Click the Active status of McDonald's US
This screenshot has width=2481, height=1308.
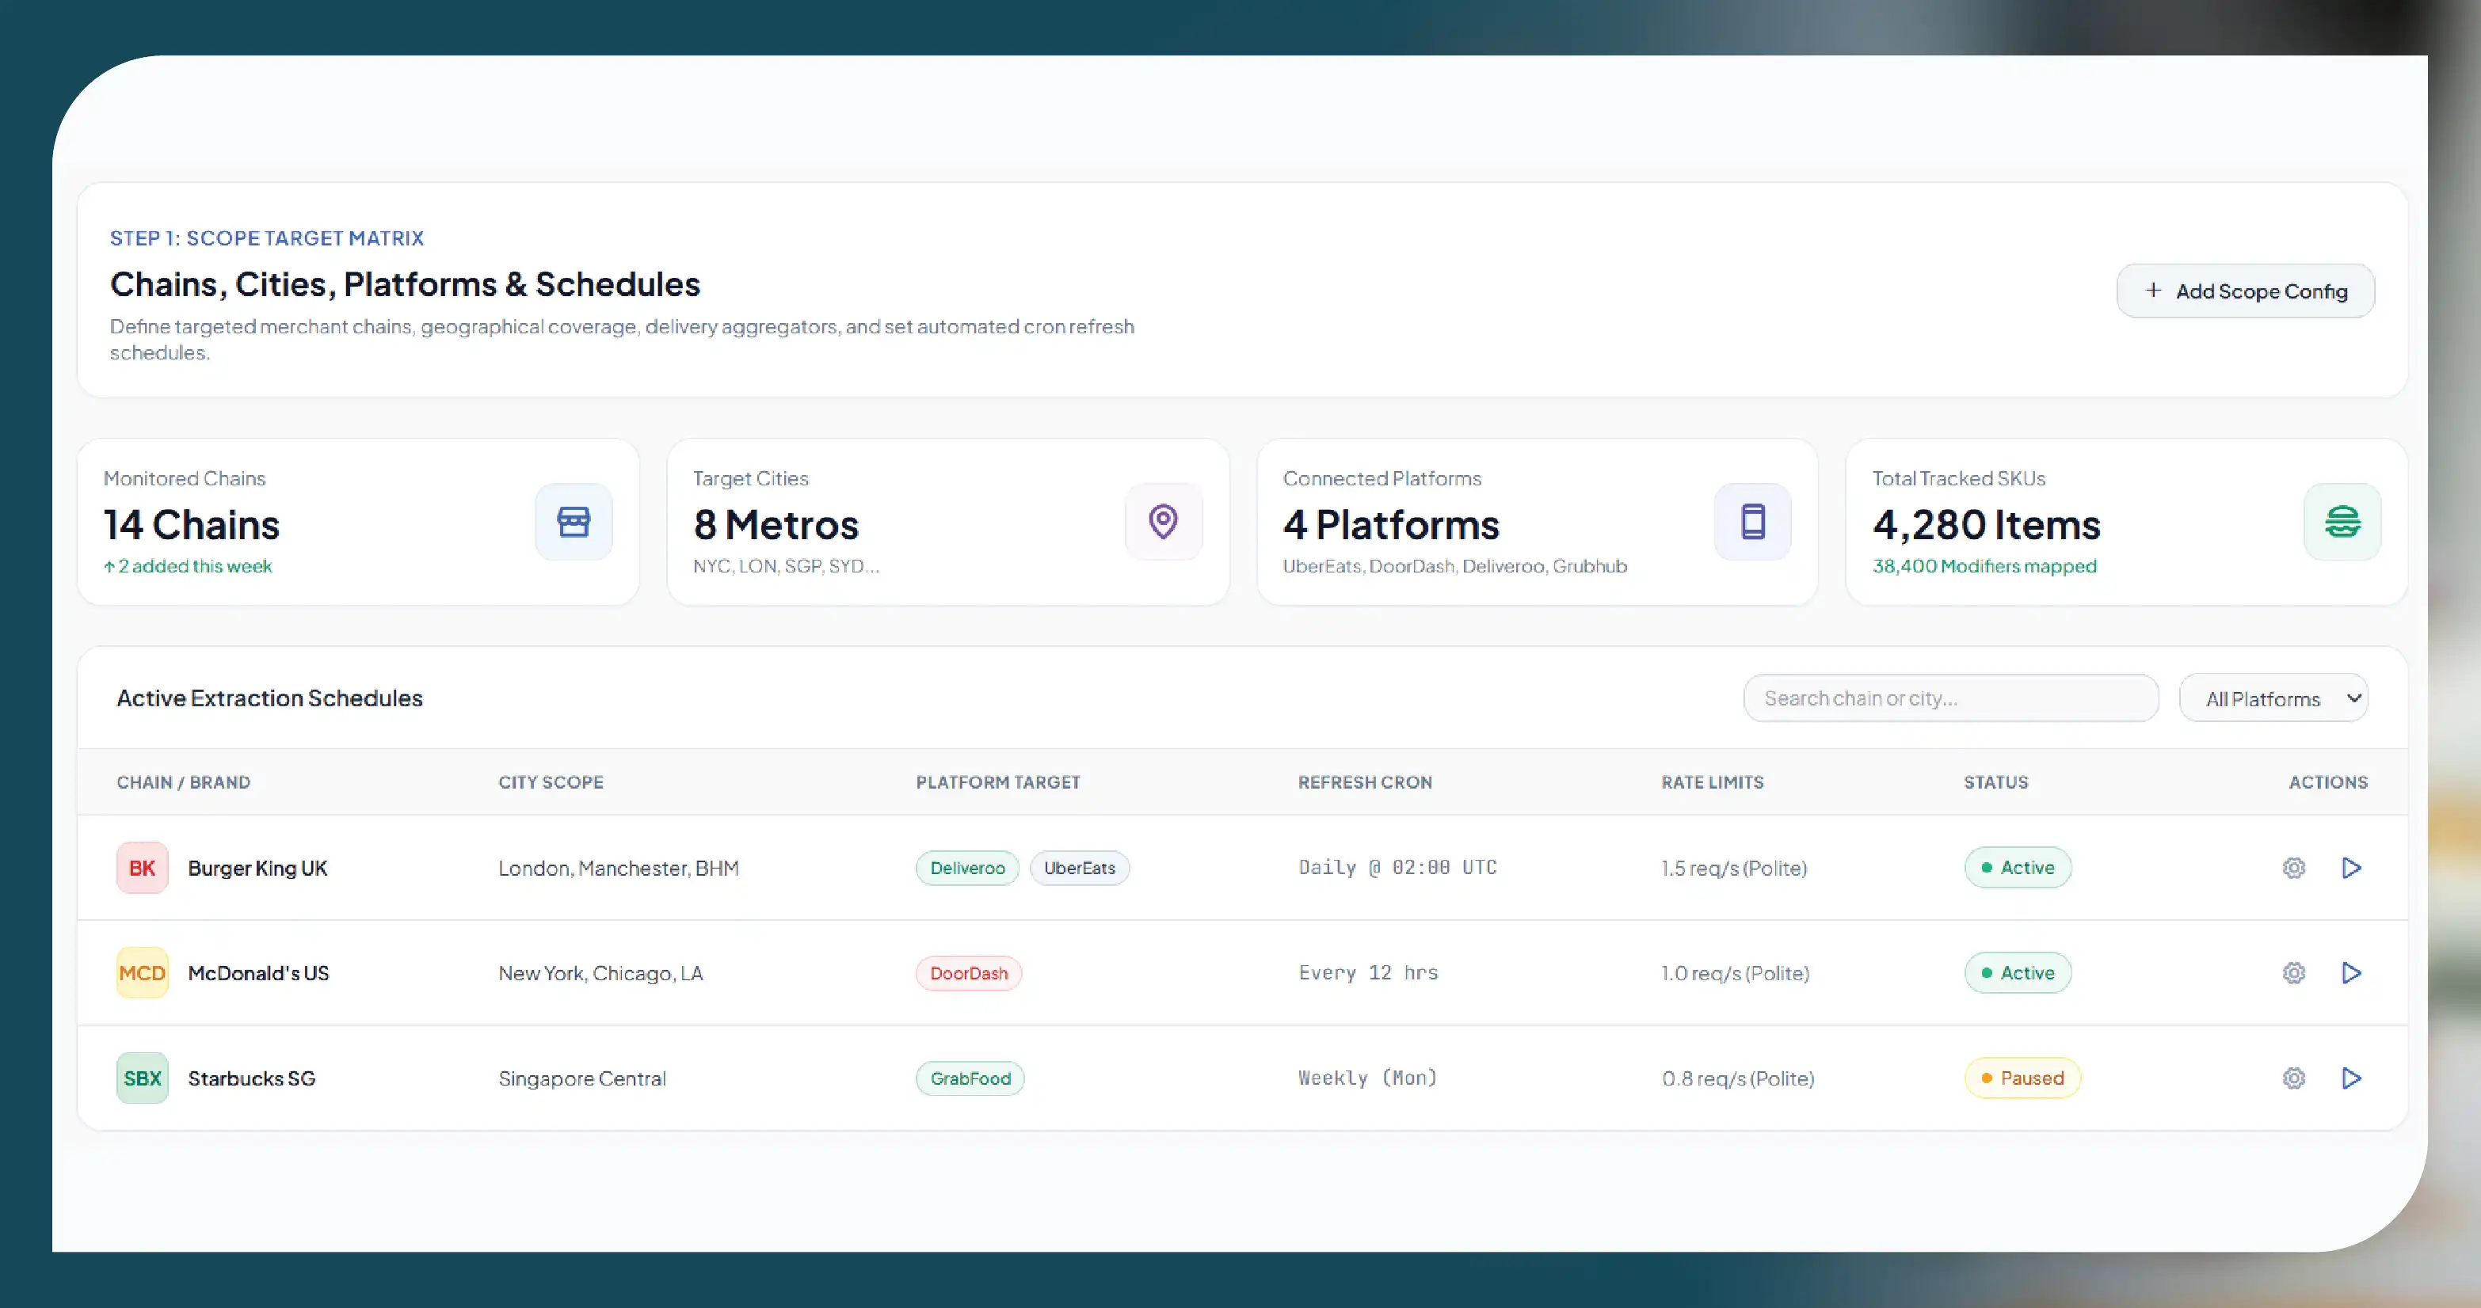coord(2018,972)
